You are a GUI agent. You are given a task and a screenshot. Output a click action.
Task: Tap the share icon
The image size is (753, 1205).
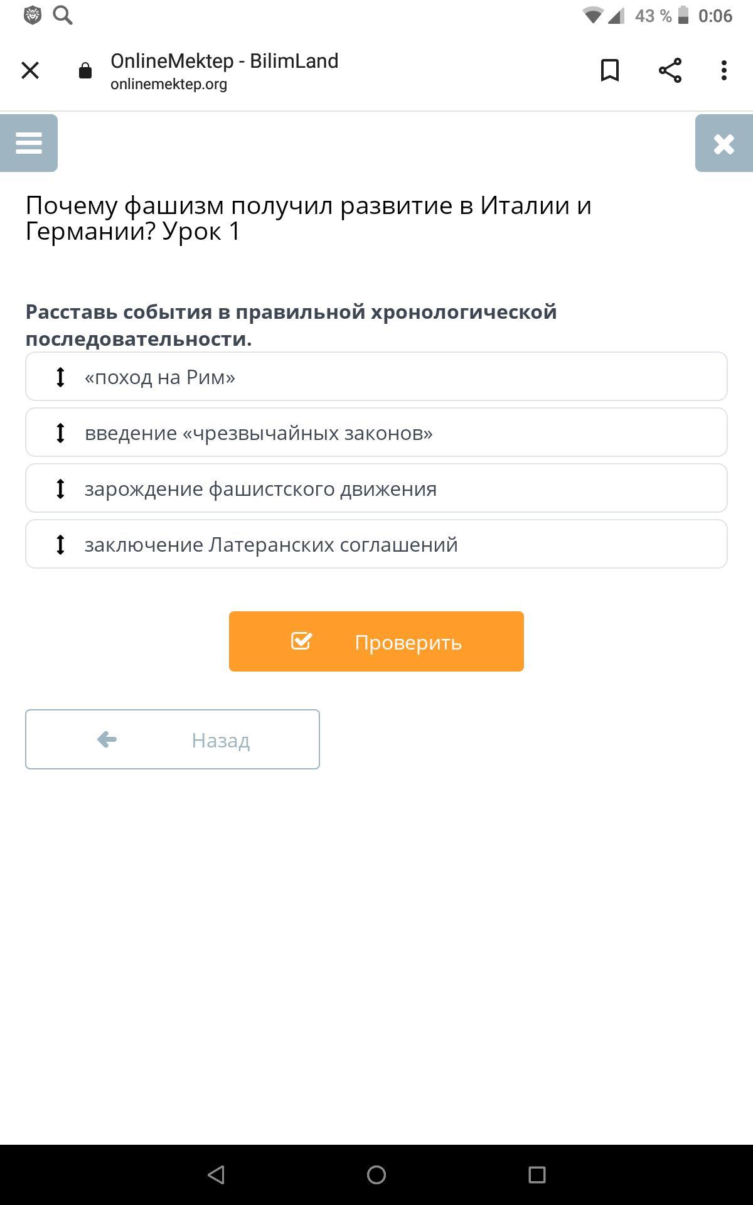click(670, 70)
